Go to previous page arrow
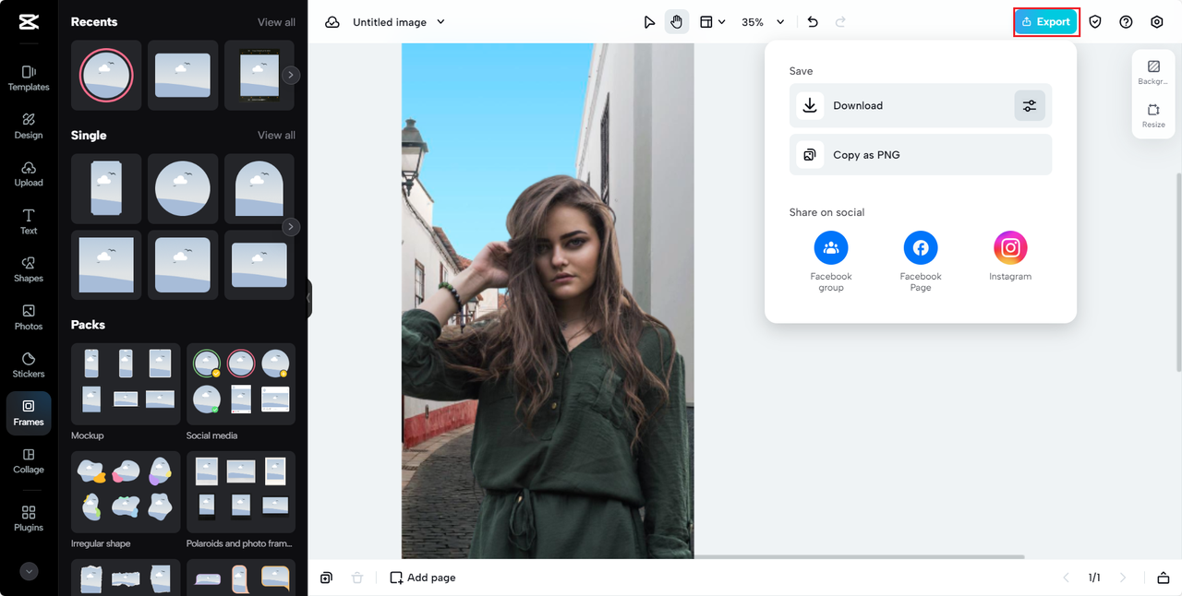Screen dimensions: 1182x596 [1067, 578]
